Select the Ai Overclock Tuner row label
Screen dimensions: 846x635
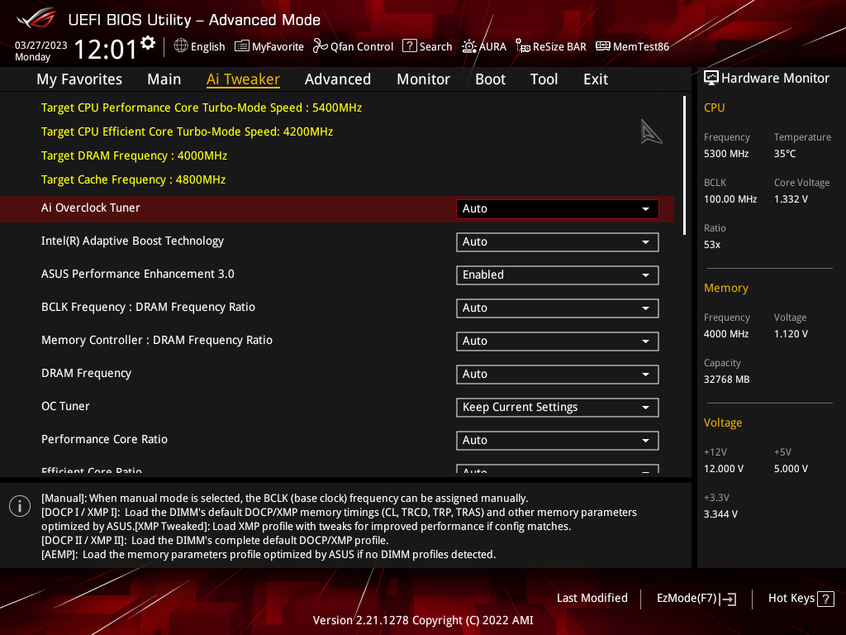[x=91, y=208]
